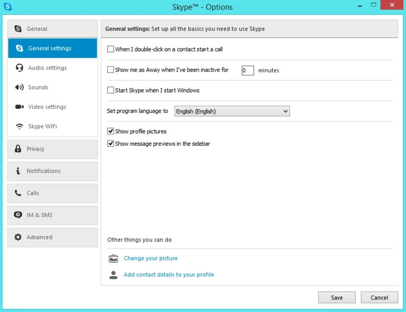The image size is (406, 312).
Task: Disable message previews in the sidebar
Action: click(x=110, y=144)
